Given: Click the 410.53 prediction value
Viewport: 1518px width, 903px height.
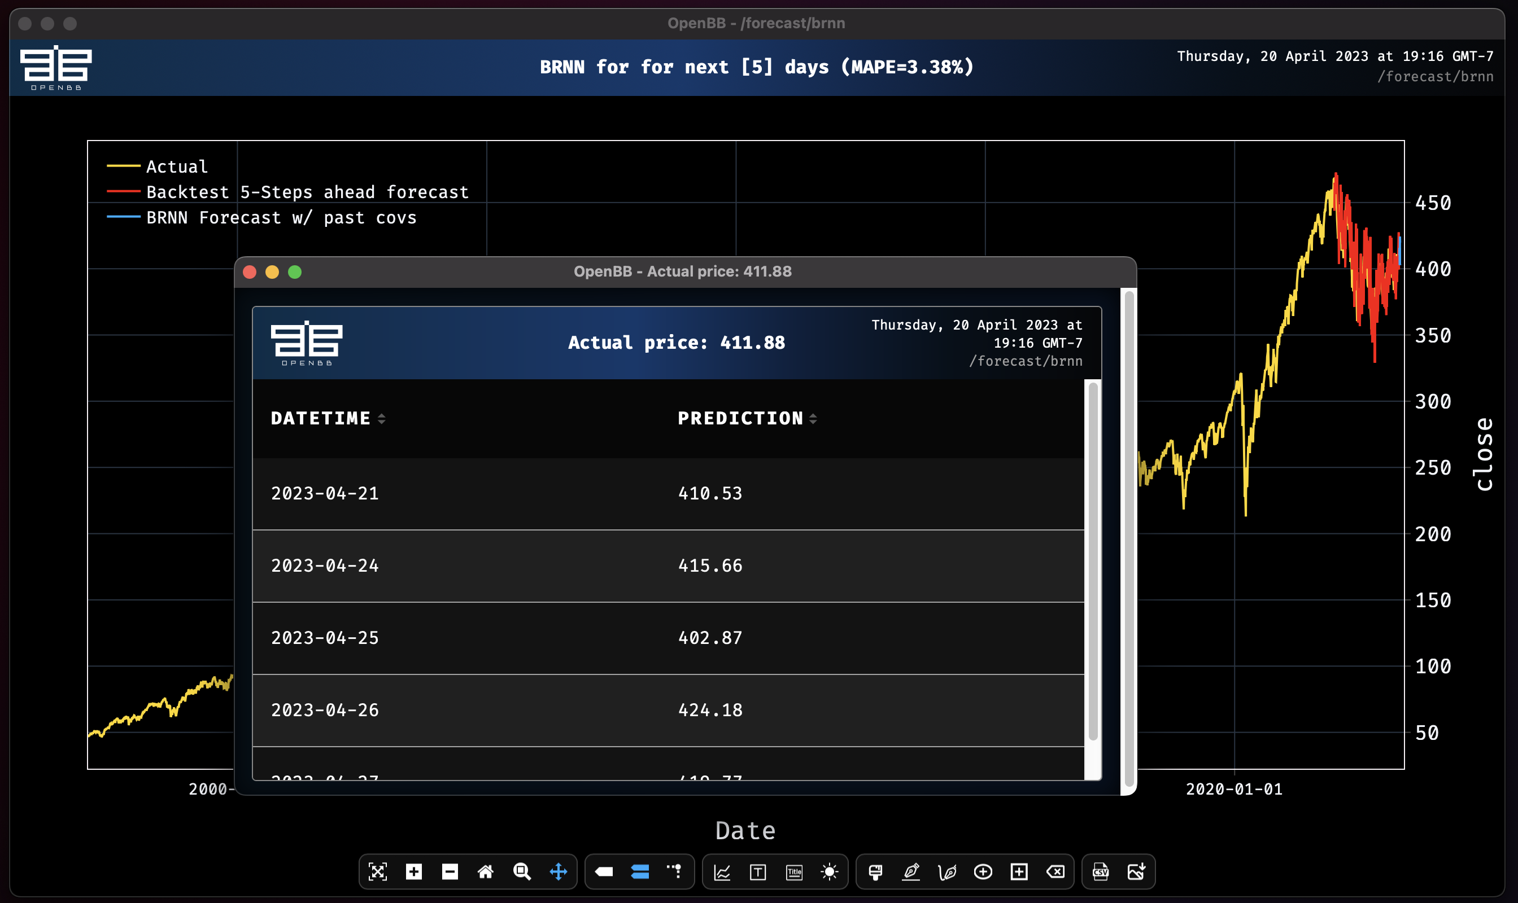Looking at the screenshot, I should 710,493.
